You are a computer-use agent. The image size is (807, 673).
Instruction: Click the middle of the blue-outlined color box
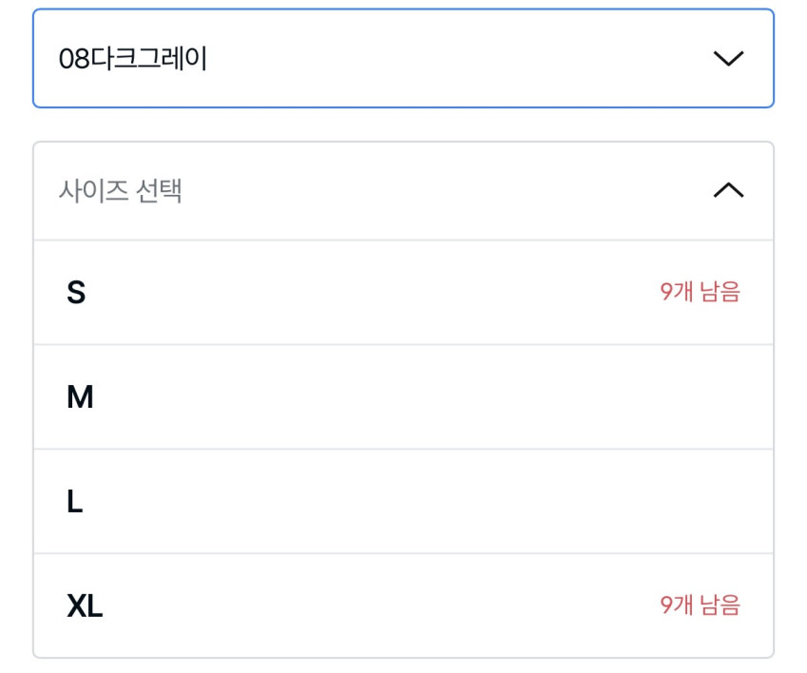point(403,59)
